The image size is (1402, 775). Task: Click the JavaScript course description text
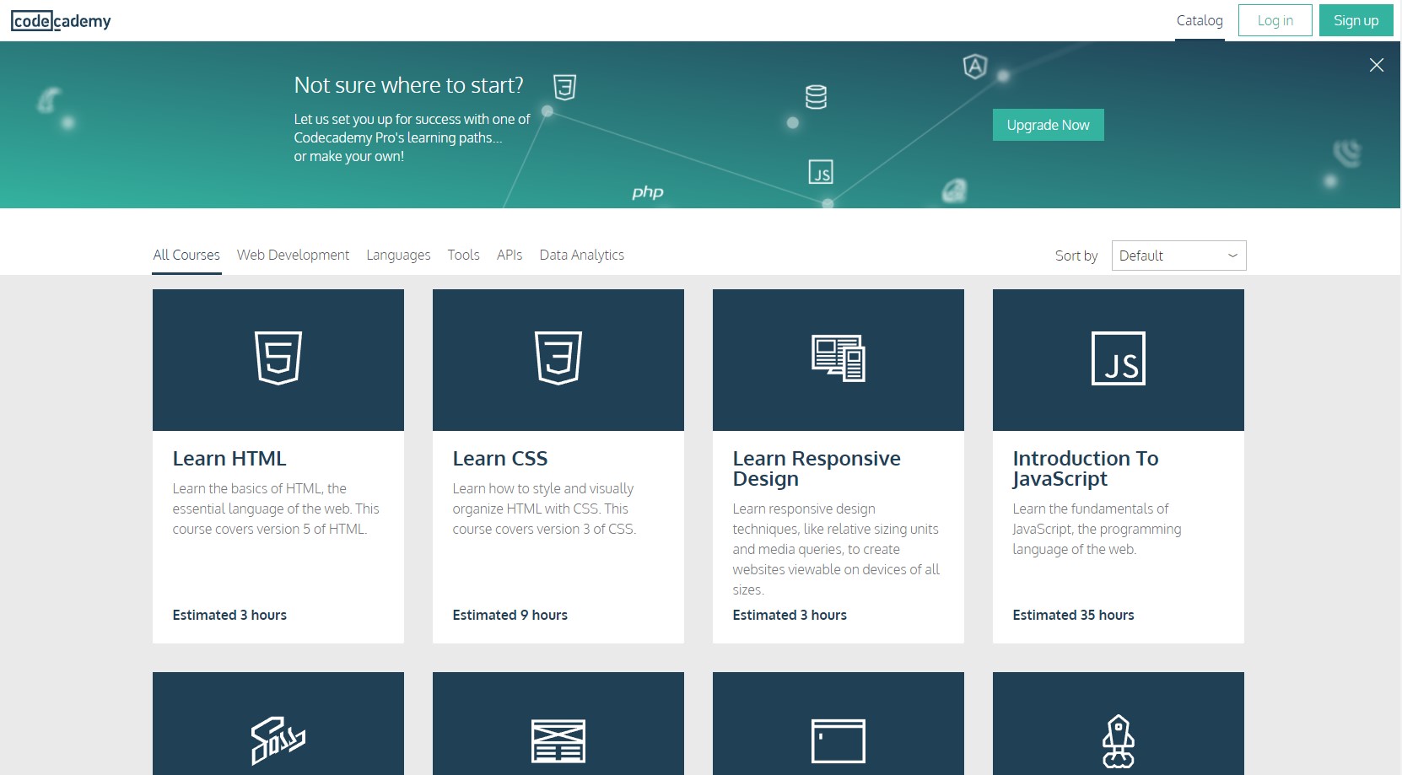click(1097, 529)
